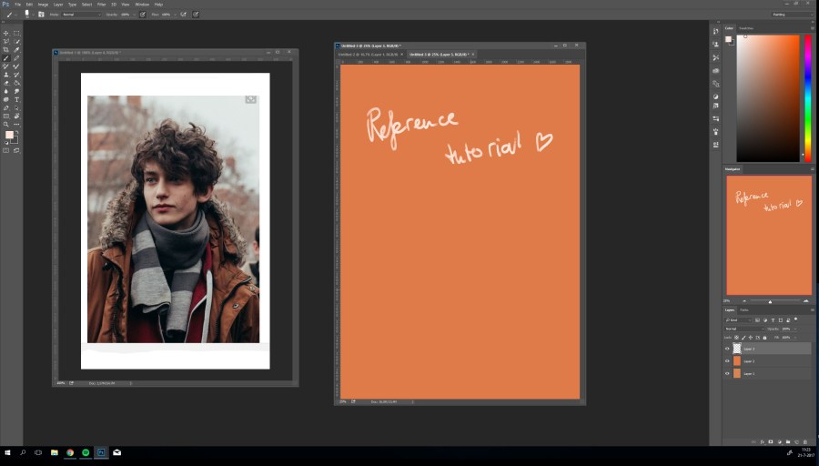This screenshot has height=466, width=819.
Task: Open the Window menu
Action: coord(142,5)
